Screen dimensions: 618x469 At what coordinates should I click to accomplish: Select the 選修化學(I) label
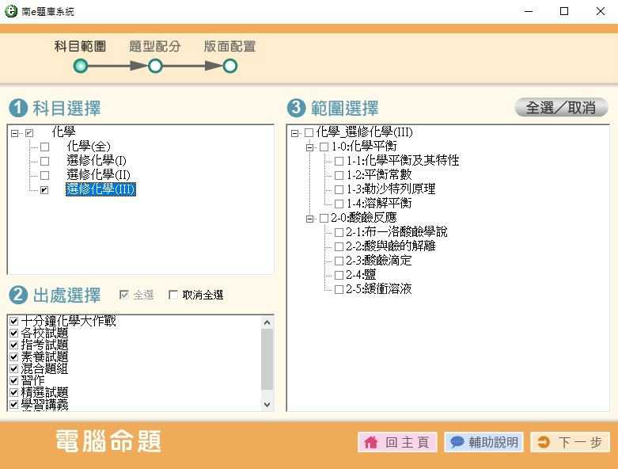click(x=97, y=161)
